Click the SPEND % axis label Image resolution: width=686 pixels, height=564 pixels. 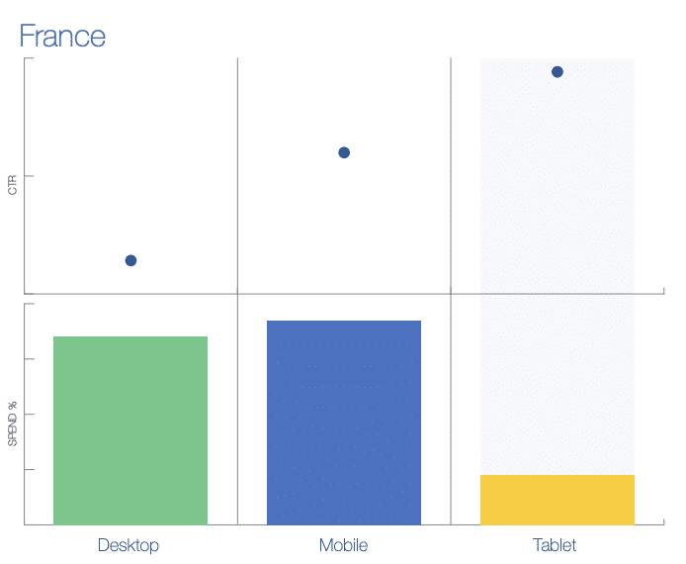click(12, 423)
